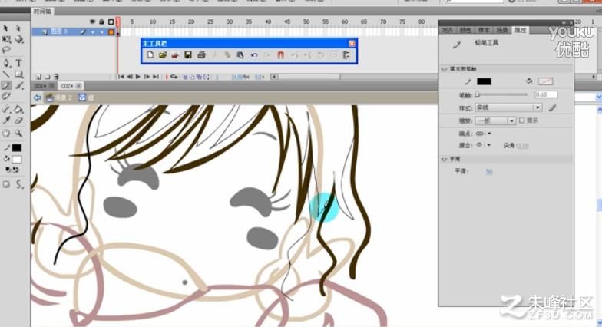Toggle lock all layers padlock icon
602x327 pixels.
101,21
